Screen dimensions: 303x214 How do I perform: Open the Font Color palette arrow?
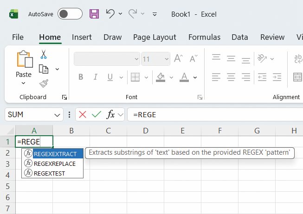[195, 77]
